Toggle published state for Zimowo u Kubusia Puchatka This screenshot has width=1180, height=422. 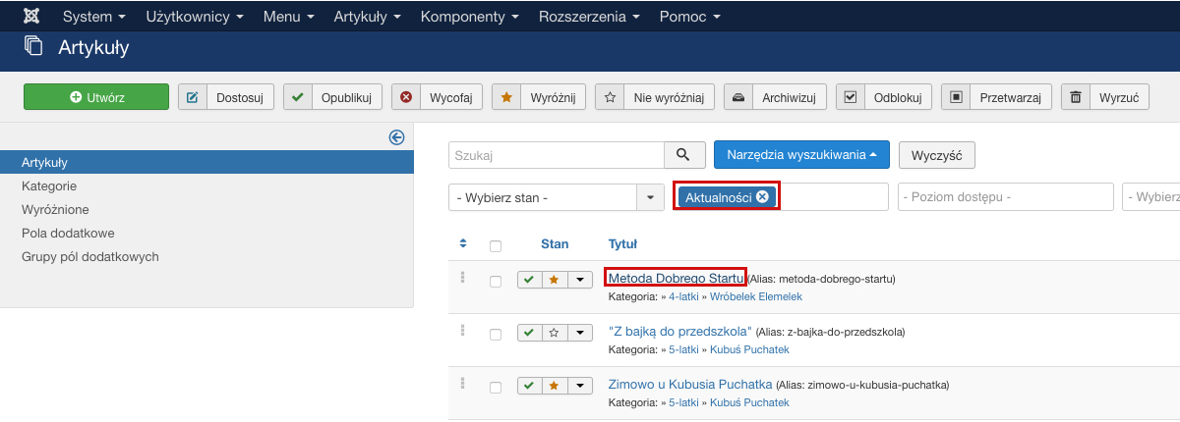[529, 387]
